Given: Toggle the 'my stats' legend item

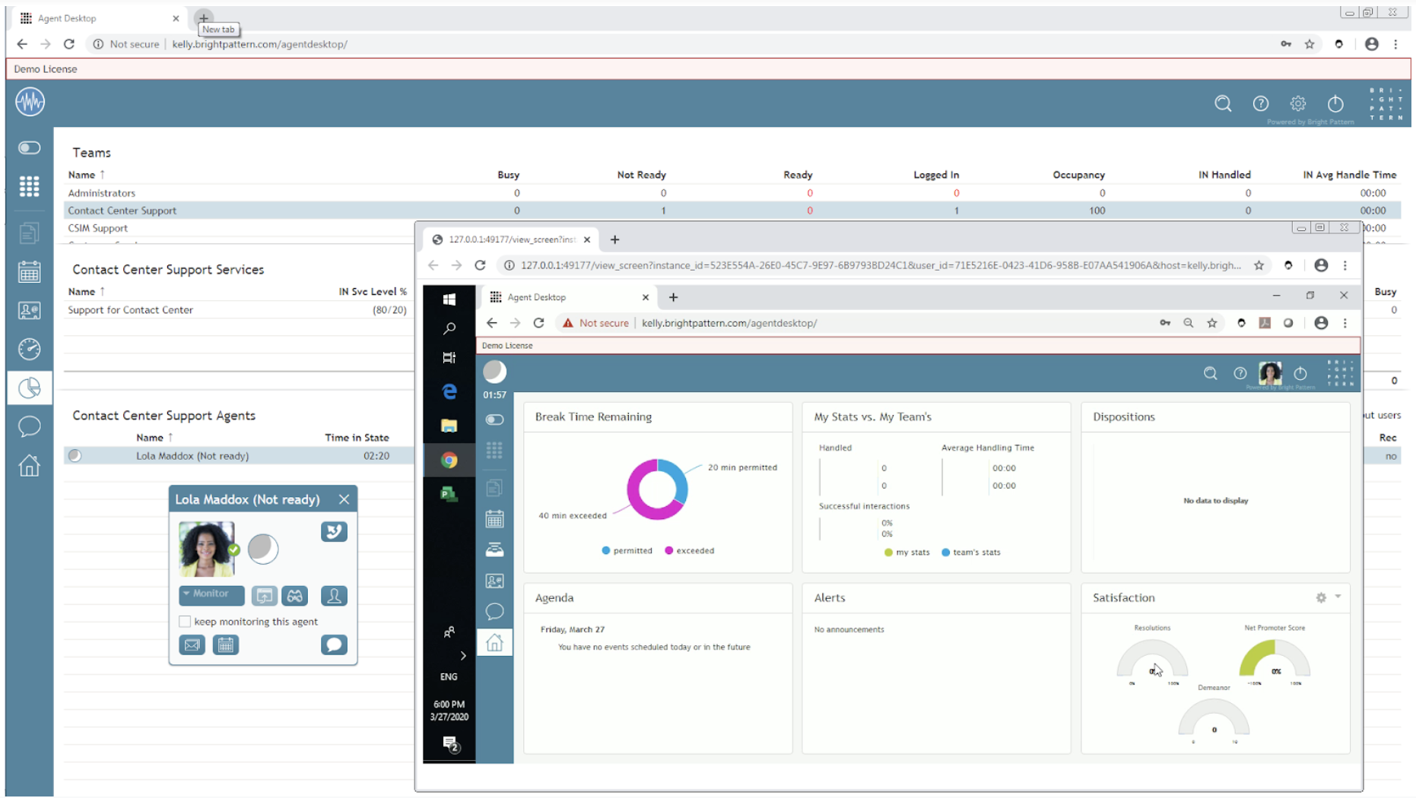Looking at the screenshot, I should coord(907,553).
